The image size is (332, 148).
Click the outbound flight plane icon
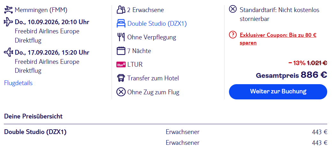pos(9,22)
